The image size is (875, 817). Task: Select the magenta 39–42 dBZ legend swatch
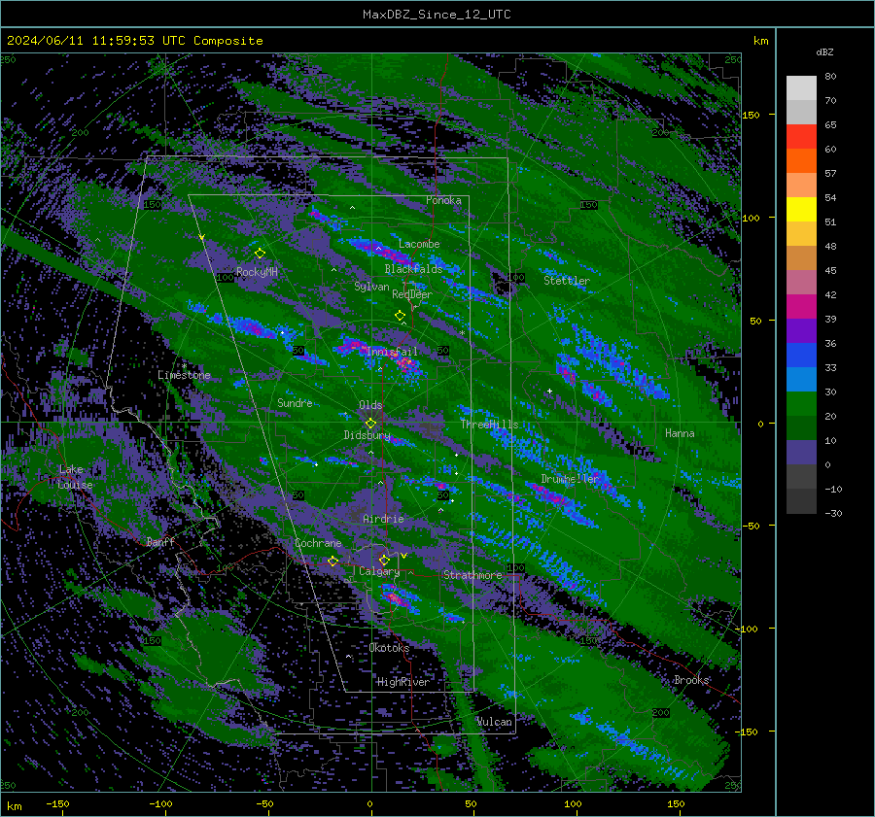click(801, 306)
